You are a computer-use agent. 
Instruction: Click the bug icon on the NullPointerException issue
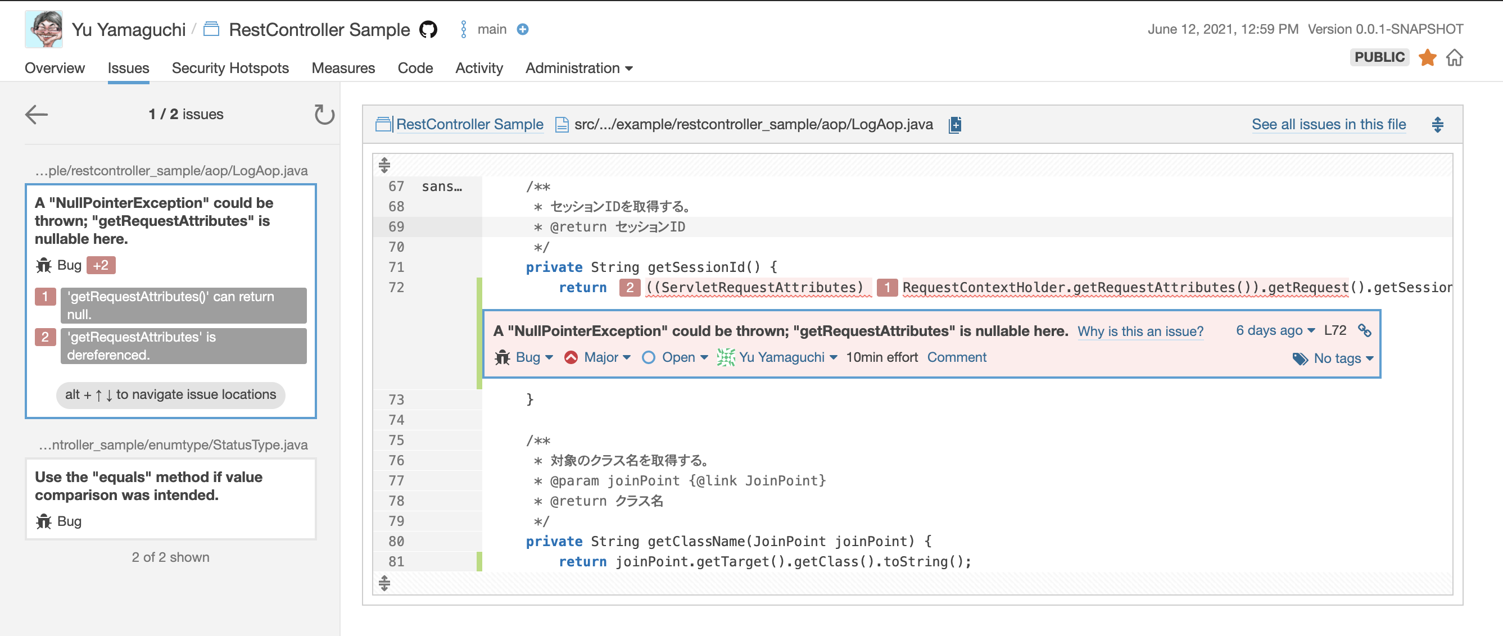(x=502, y=357)
